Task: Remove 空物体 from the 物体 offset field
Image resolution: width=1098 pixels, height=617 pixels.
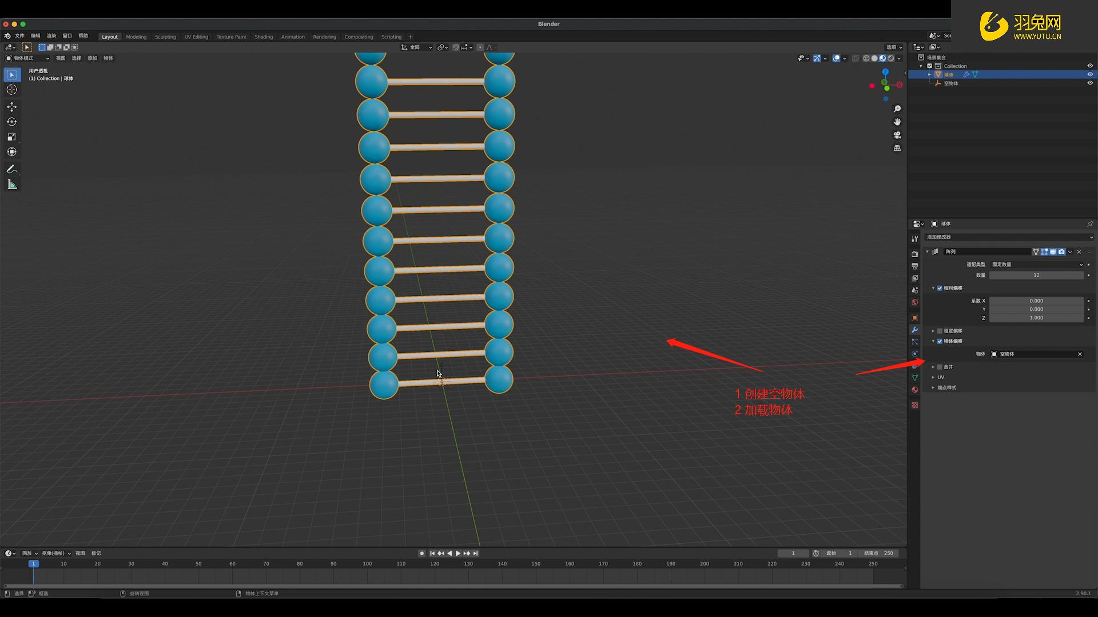Action: [1080, 354]
